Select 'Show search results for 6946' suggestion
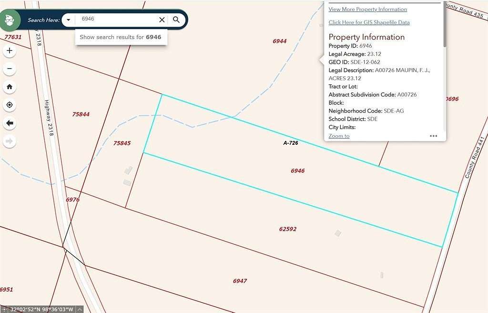Screen dimensions: 488x313 (121, 37)
